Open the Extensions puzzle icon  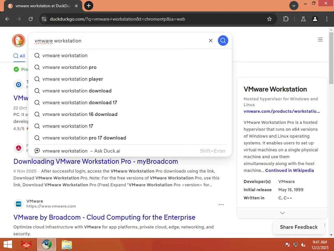286,19
